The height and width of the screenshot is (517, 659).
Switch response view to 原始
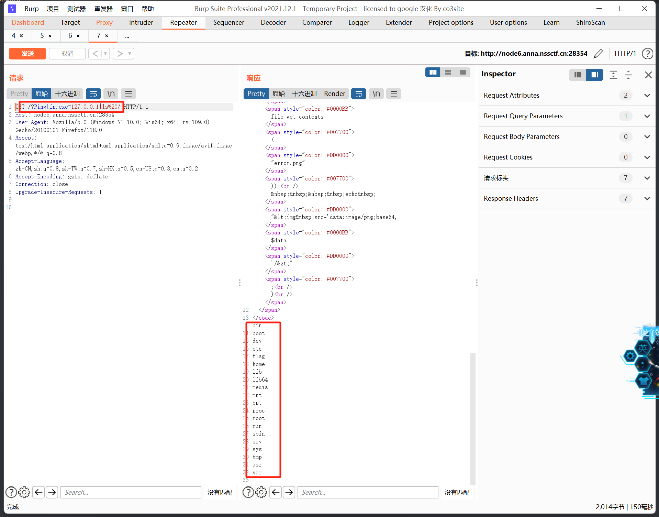pyautogui.click(x=279, y=93)
